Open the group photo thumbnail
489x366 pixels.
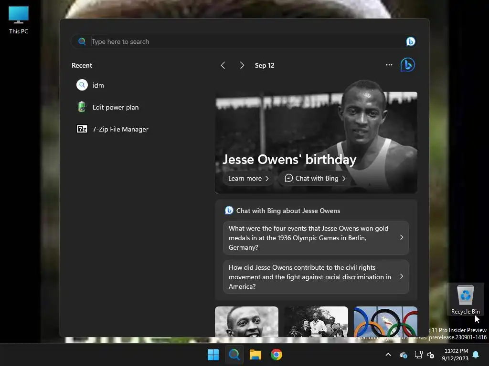(316, 322)
